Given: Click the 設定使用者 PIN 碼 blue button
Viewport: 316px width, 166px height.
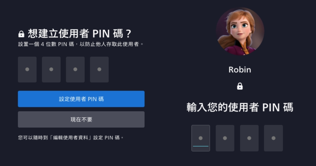Looking at the screenshot, I should coord(81,99).
